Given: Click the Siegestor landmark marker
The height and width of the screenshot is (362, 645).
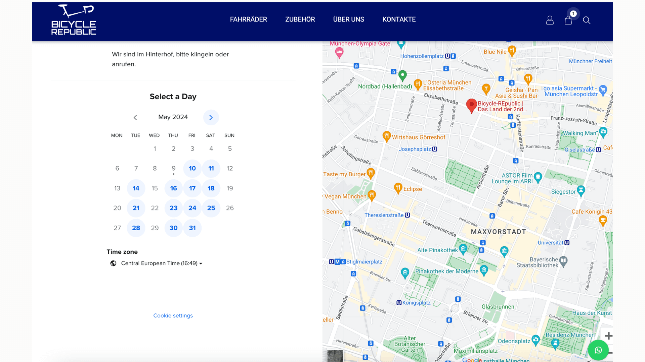Looking at the screenshot, I should (x=581, y=191).
